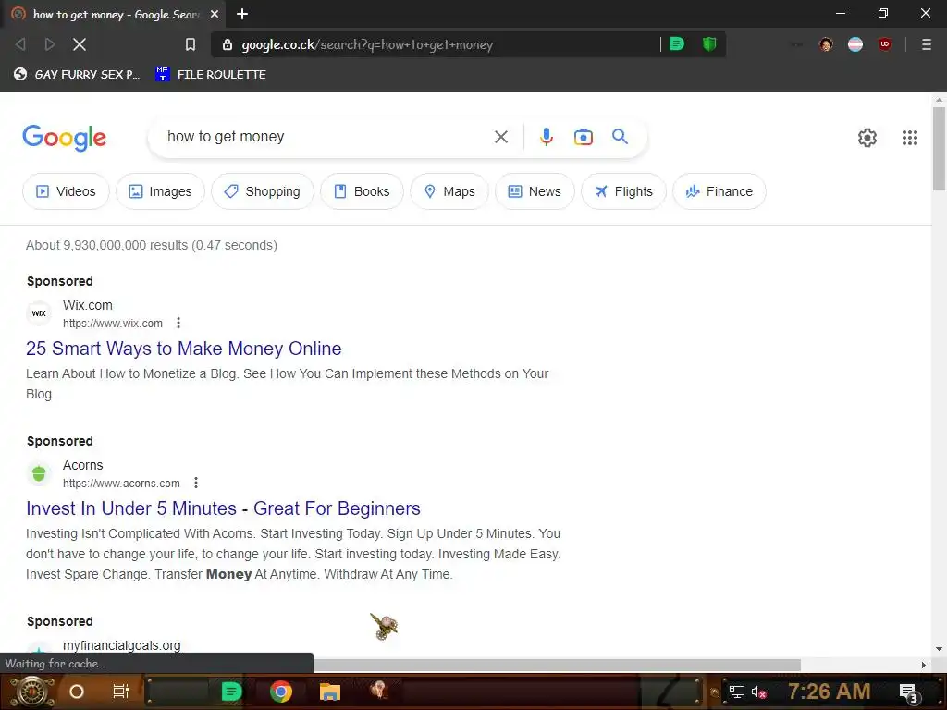Click the horizontal scrollbar right arrow
Viewport: 947px width, 710px height.
pyautogui.click(x=924, y=665)
